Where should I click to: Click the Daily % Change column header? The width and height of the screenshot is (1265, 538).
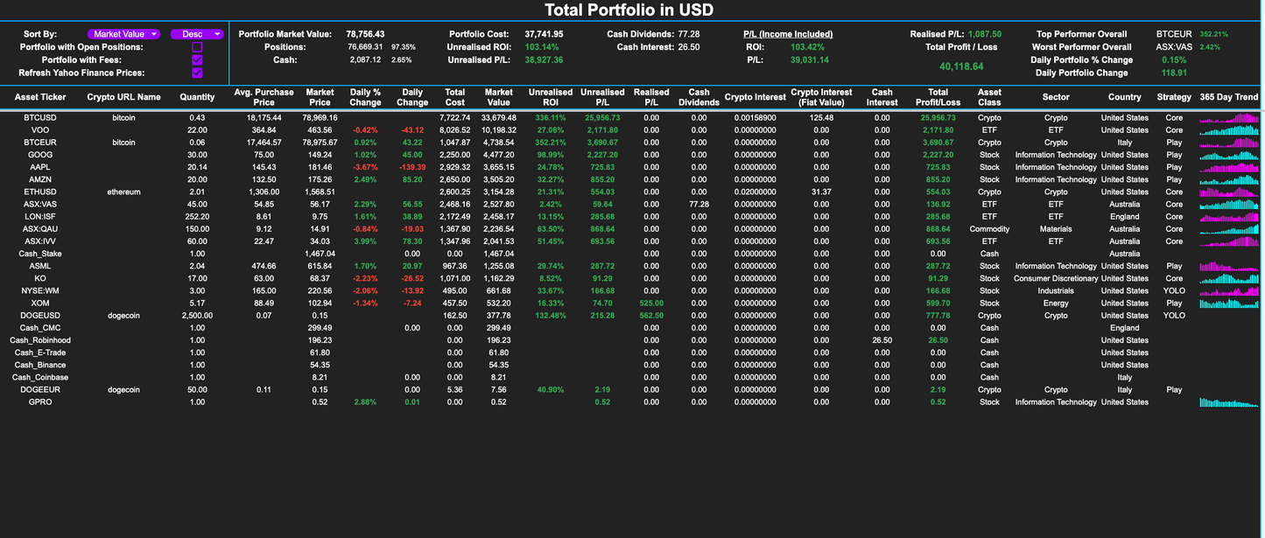tap(365, 97)
